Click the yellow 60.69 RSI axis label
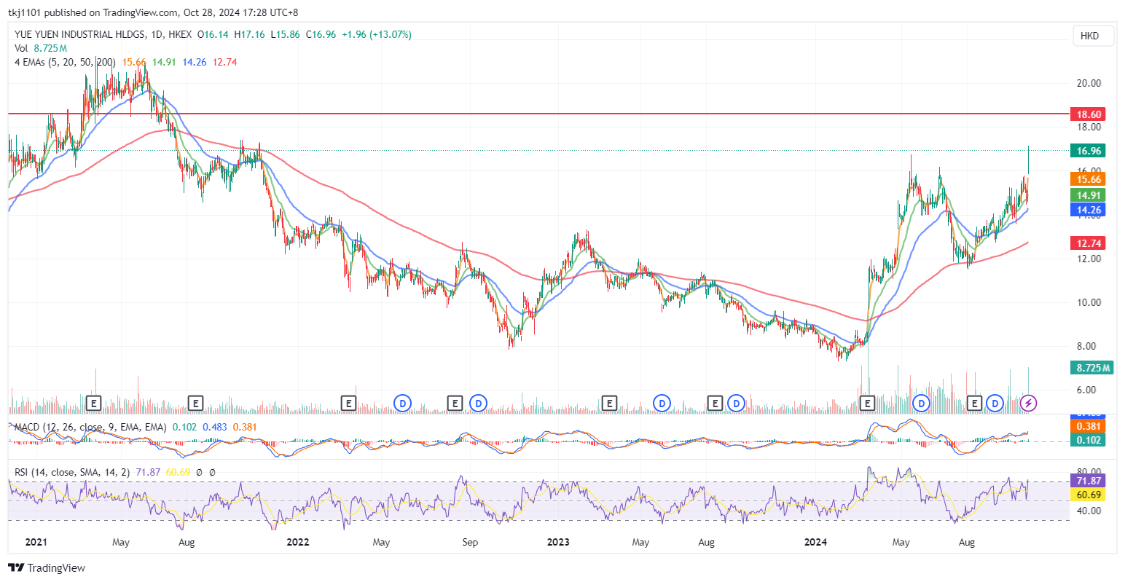Image resolution: width=1125 pixels, height=582 pixels. point(1088,495)
